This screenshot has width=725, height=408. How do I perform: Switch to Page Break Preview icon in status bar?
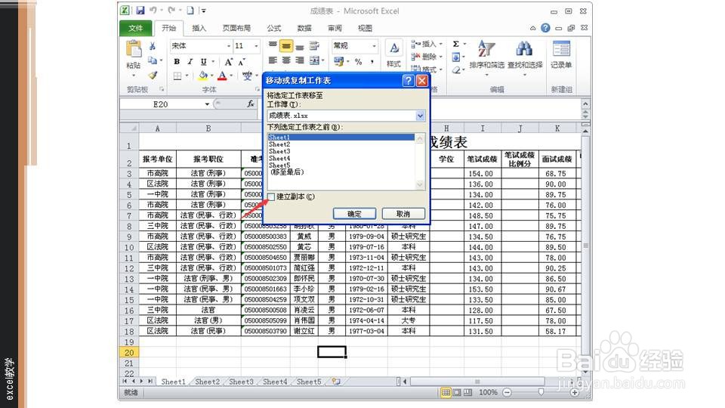click(468, 392)
